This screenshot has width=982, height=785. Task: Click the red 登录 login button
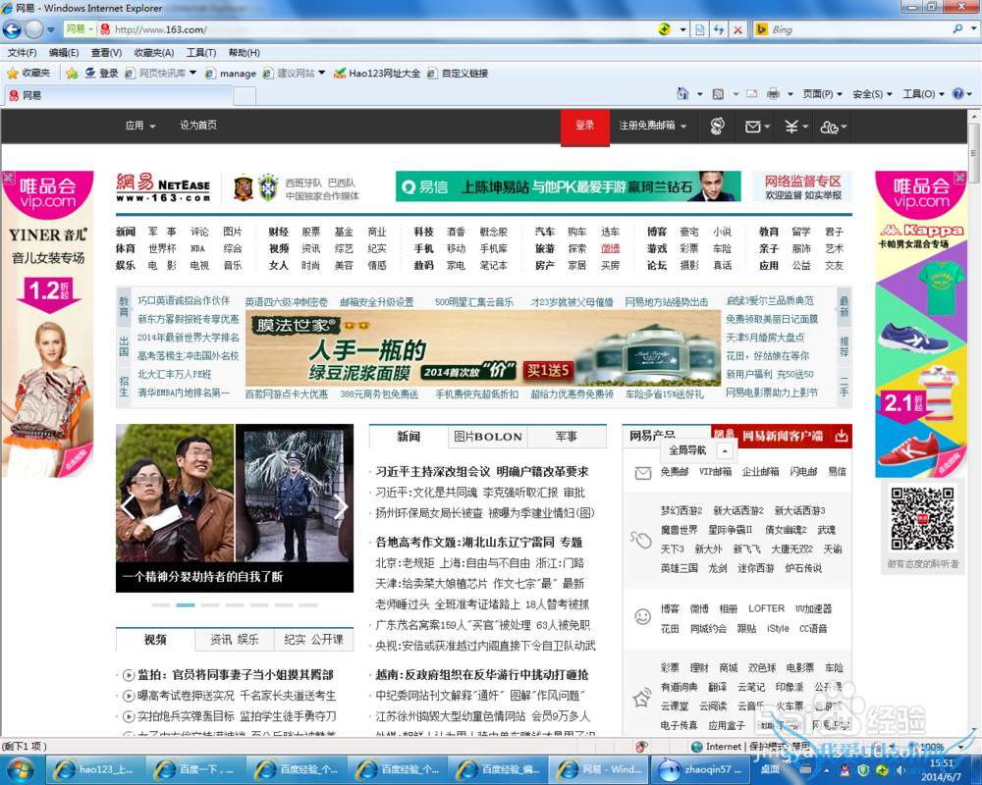point(585,128)
